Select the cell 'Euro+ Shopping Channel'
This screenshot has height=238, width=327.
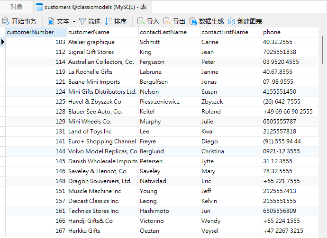click(103, 141)
